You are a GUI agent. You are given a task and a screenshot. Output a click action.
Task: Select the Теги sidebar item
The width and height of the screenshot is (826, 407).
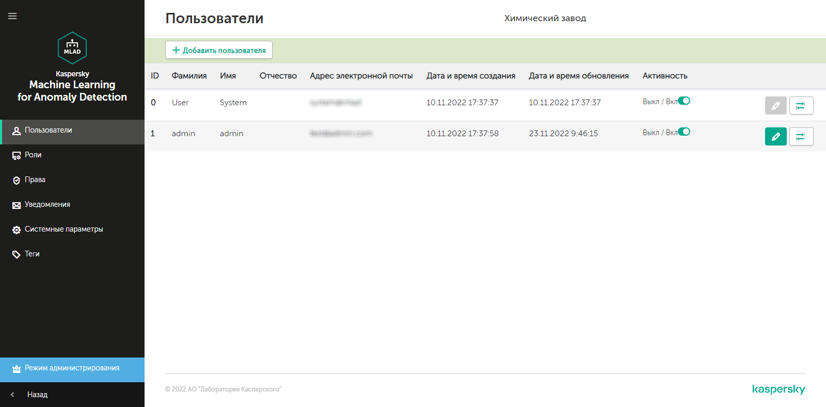tap(32, 254)
